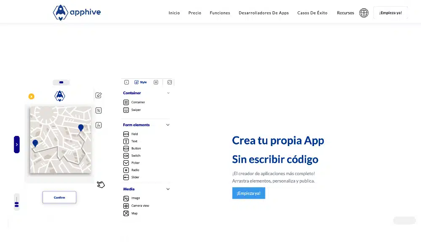Pick the Swiper container icon
Image resolution: width=421 pixels, height=242 pixels.
(x=126, y=110)
